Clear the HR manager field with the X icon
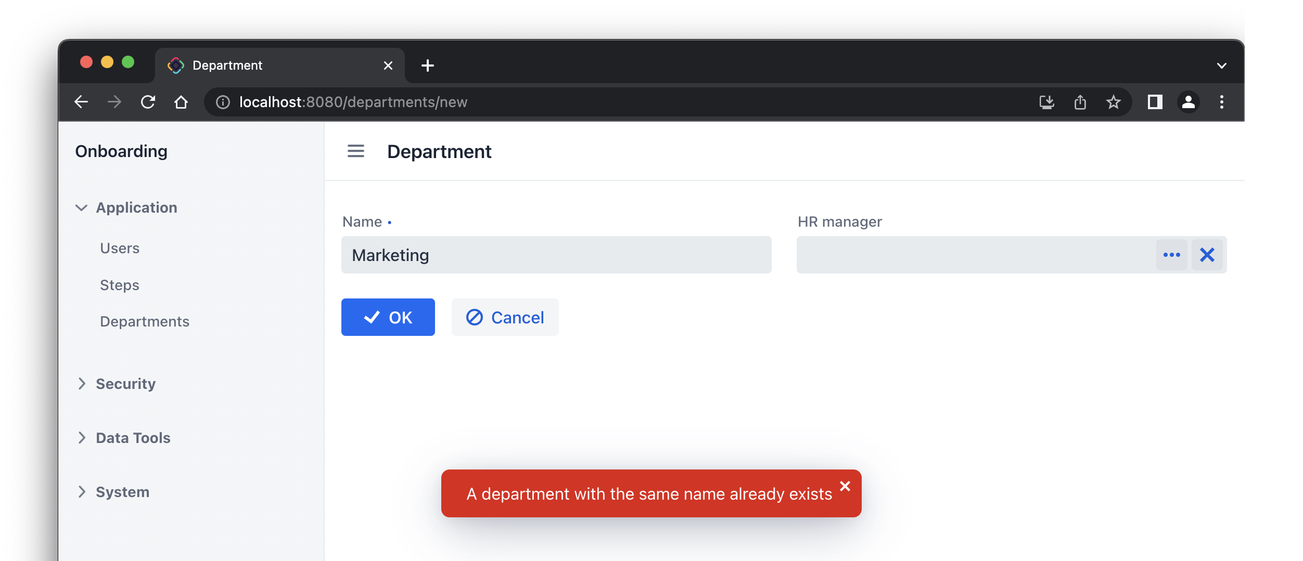 tap(1207, 255)
